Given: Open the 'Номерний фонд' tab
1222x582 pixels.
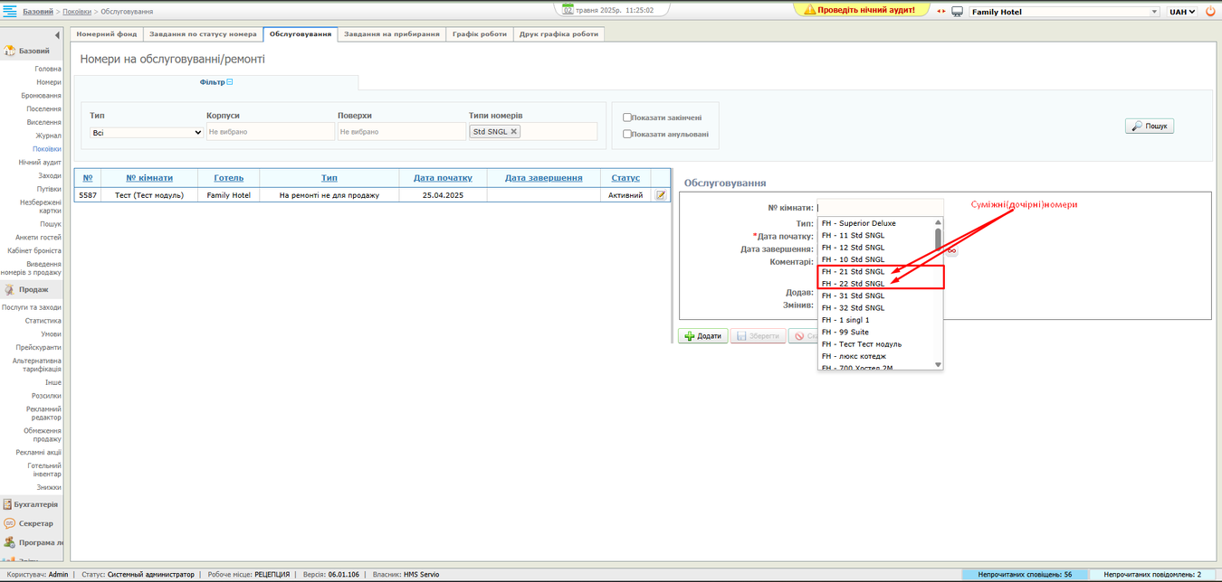Looking at the screenshot, I should (x=107, y=34).
